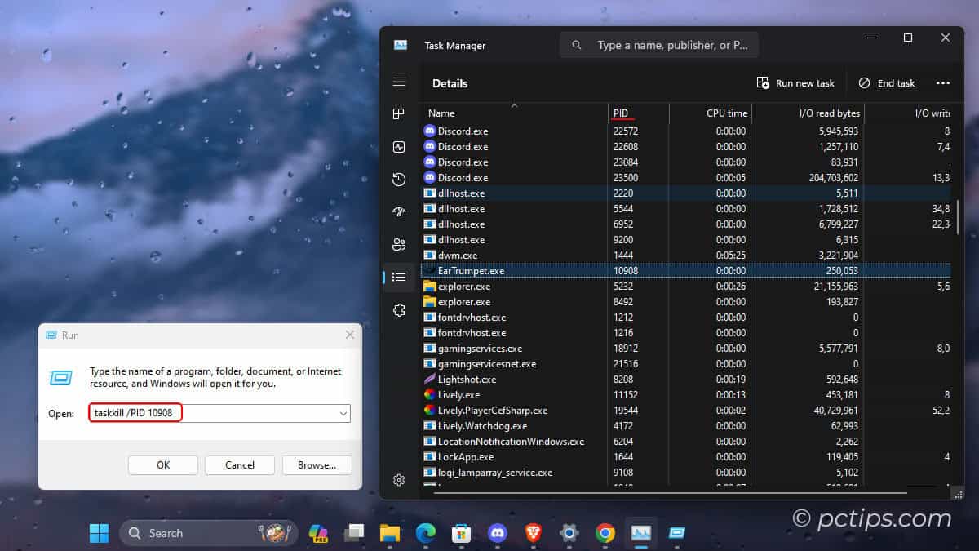
Task: Launch Discord from the taskbar
Action: point(498,532)
